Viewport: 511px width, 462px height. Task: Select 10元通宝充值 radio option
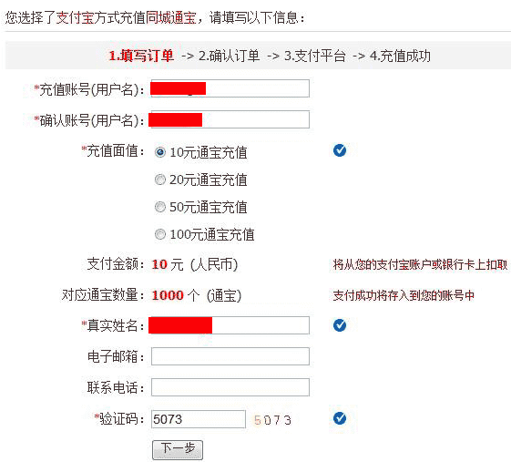pyautogui.click(x=160, y=152)
